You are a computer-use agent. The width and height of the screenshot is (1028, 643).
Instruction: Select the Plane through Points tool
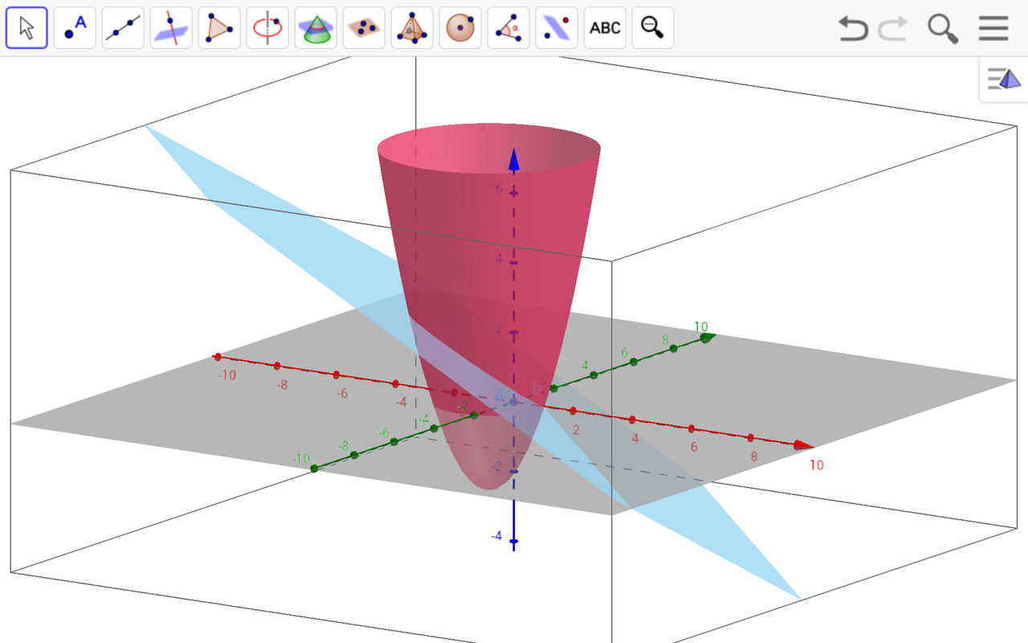click(x=363, y=27)
